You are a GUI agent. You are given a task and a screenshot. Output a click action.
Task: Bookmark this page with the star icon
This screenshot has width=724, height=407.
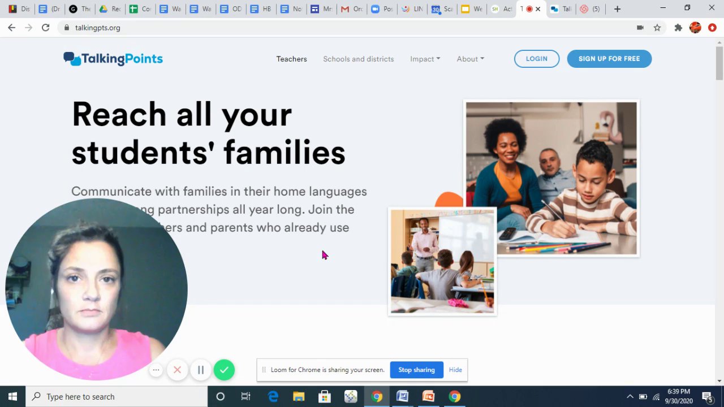point(657,27)
